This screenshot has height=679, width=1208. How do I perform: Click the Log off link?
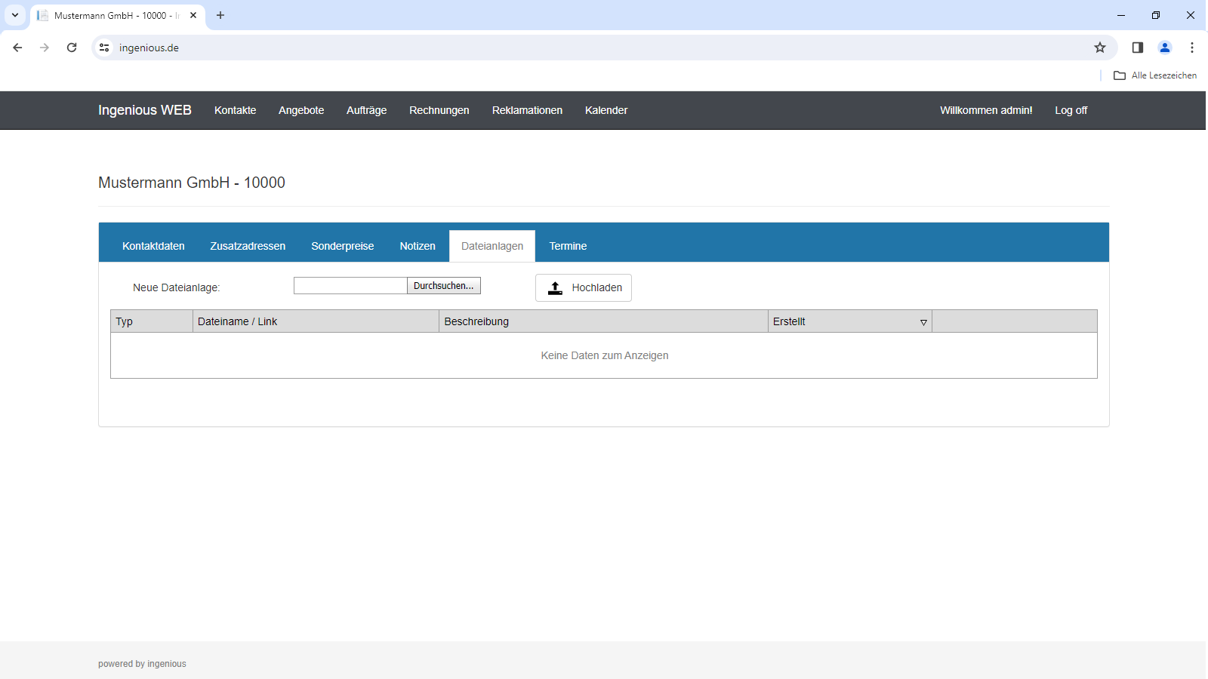pyautogui.click(x=1071, y=110)
